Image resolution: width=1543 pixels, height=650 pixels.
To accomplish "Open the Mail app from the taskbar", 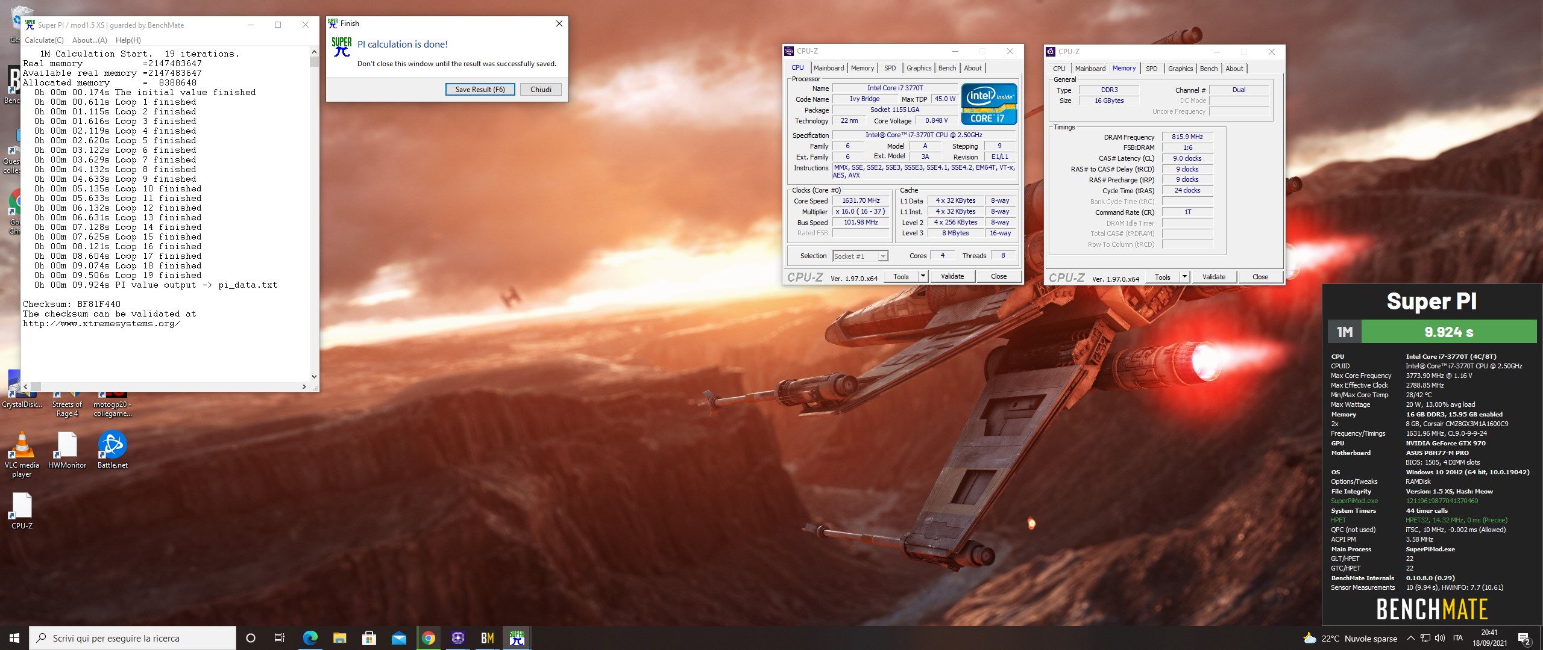I will [399, 638].
